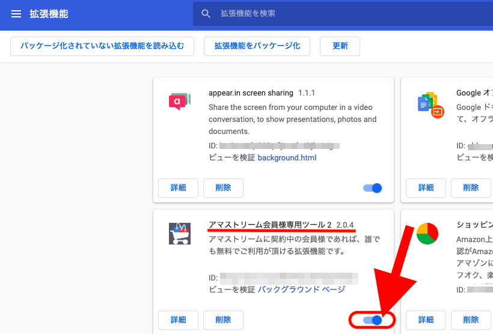The width and height of the screenshot is (493, 334).
Task: Click 削除 for Google offline extension
Action: pyautogui.click(x=471, y=188)
